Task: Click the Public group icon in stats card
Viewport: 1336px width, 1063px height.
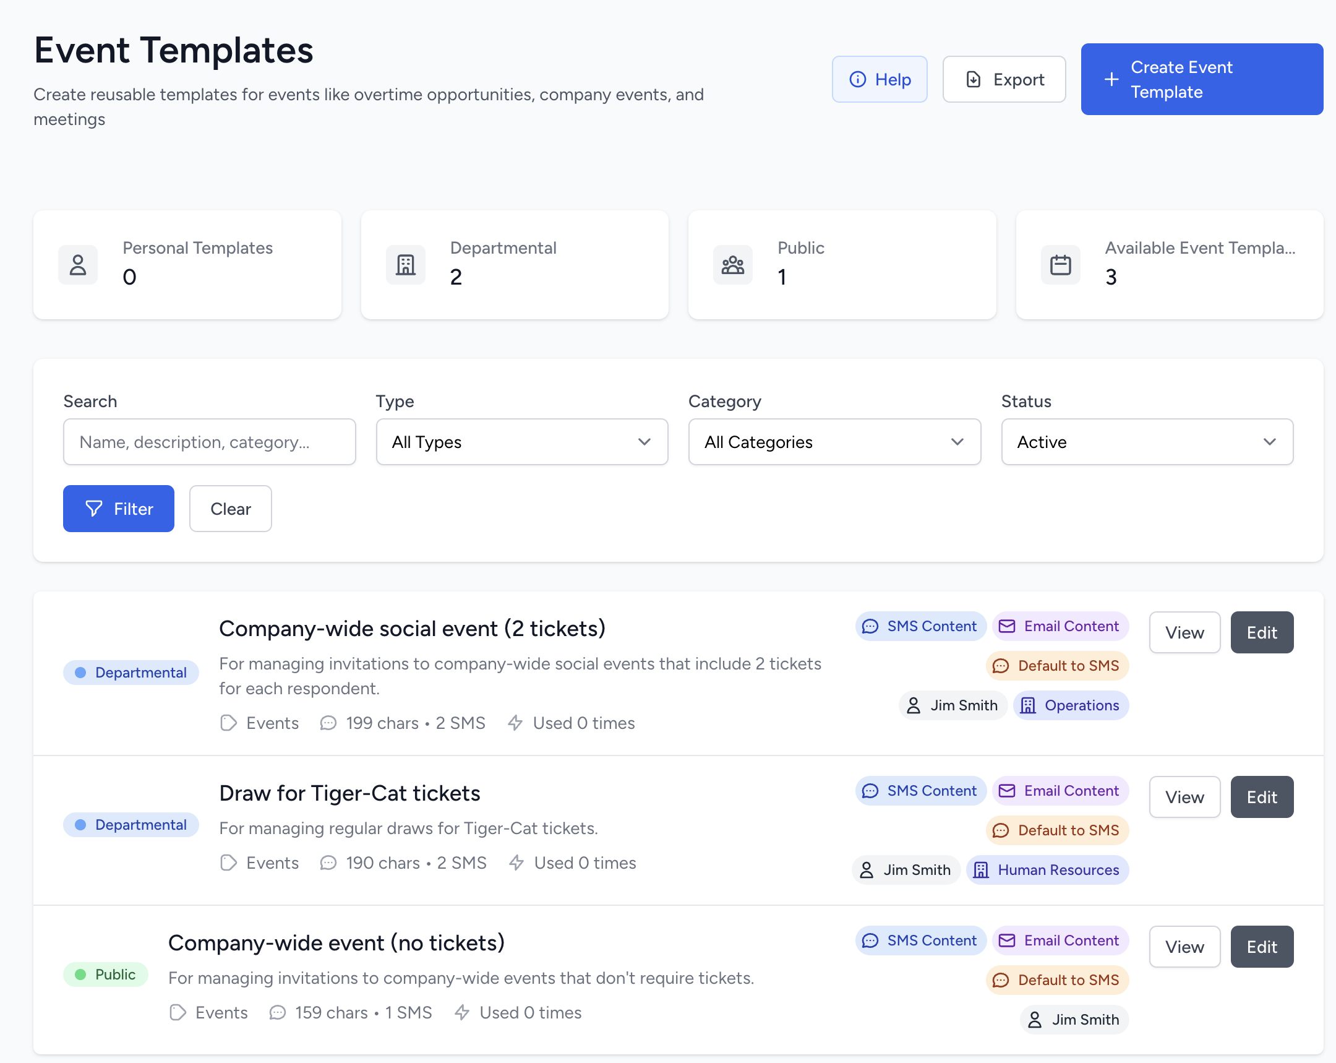Action: (732, 265)
